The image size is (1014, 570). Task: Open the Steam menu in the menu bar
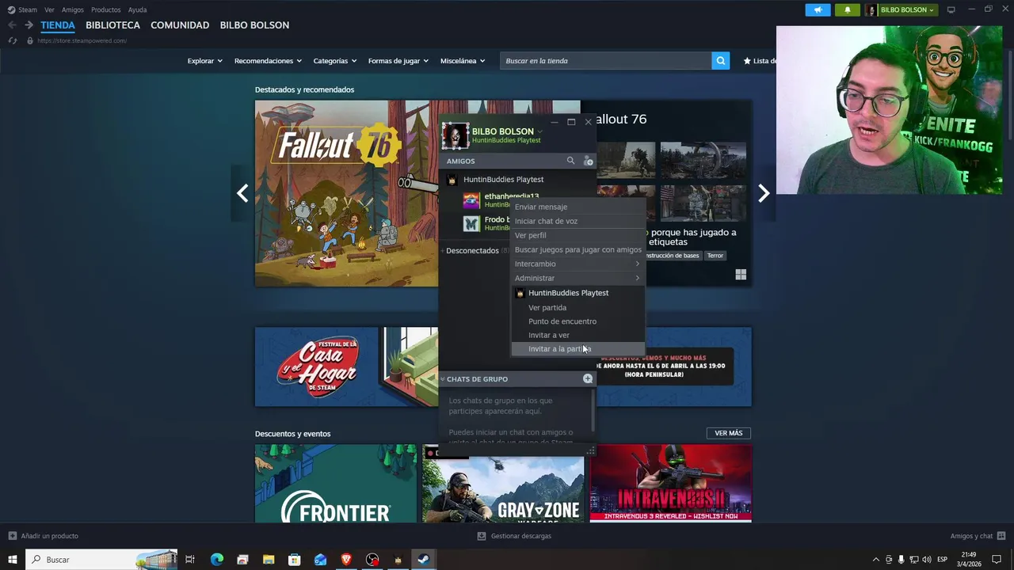pos(28,9)
